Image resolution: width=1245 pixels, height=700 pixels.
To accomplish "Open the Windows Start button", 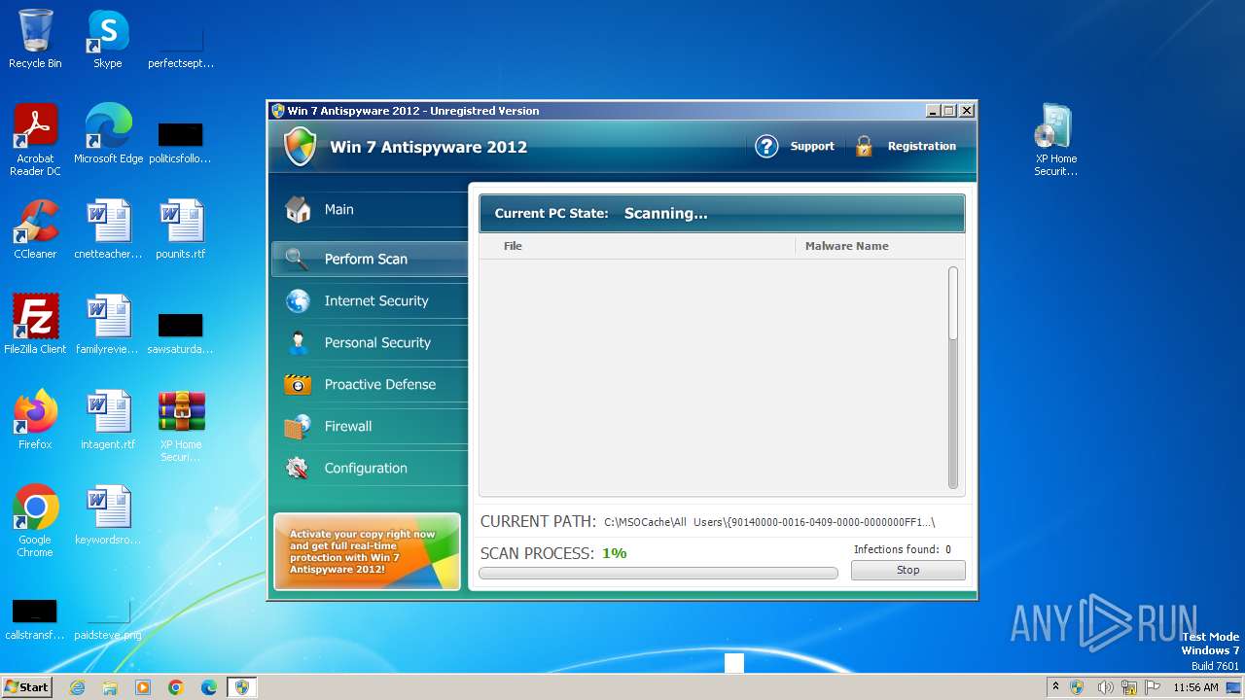I will click(x=27, y=687).
